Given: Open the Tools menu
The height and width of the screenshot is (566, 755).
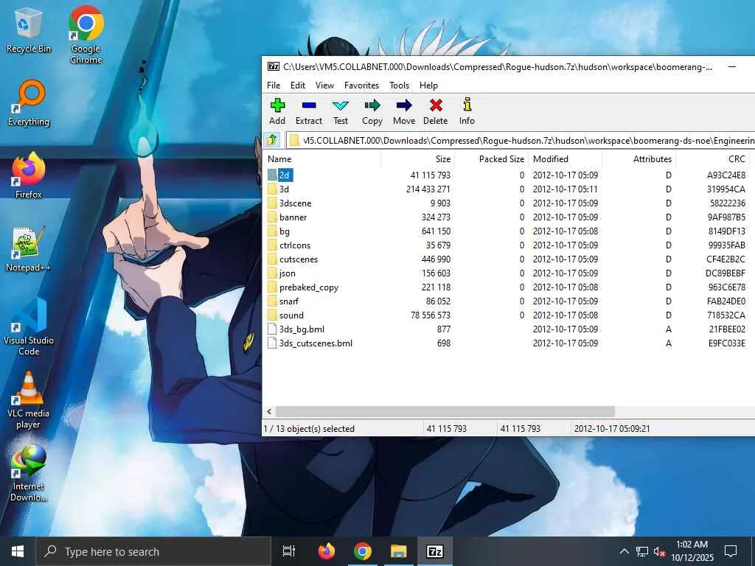Looking at the screenshot, I should point(399,85).
